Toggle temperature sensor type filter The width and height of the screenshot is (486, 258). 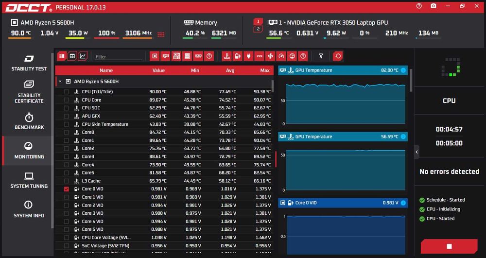point(227,56)
